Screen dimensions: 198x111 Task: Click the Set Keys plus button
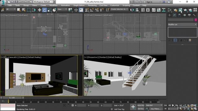[x=133, y=107]
